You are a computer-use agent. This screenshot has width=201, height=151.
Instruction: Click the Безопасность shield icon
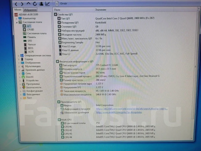pos(24,87)
